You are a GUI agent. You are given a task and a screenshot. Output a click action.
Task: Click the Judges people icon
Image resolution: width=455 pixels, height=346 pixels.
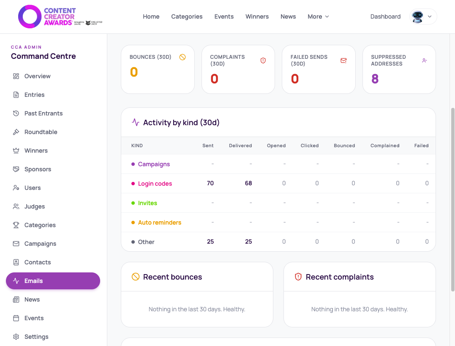point(16,206)
